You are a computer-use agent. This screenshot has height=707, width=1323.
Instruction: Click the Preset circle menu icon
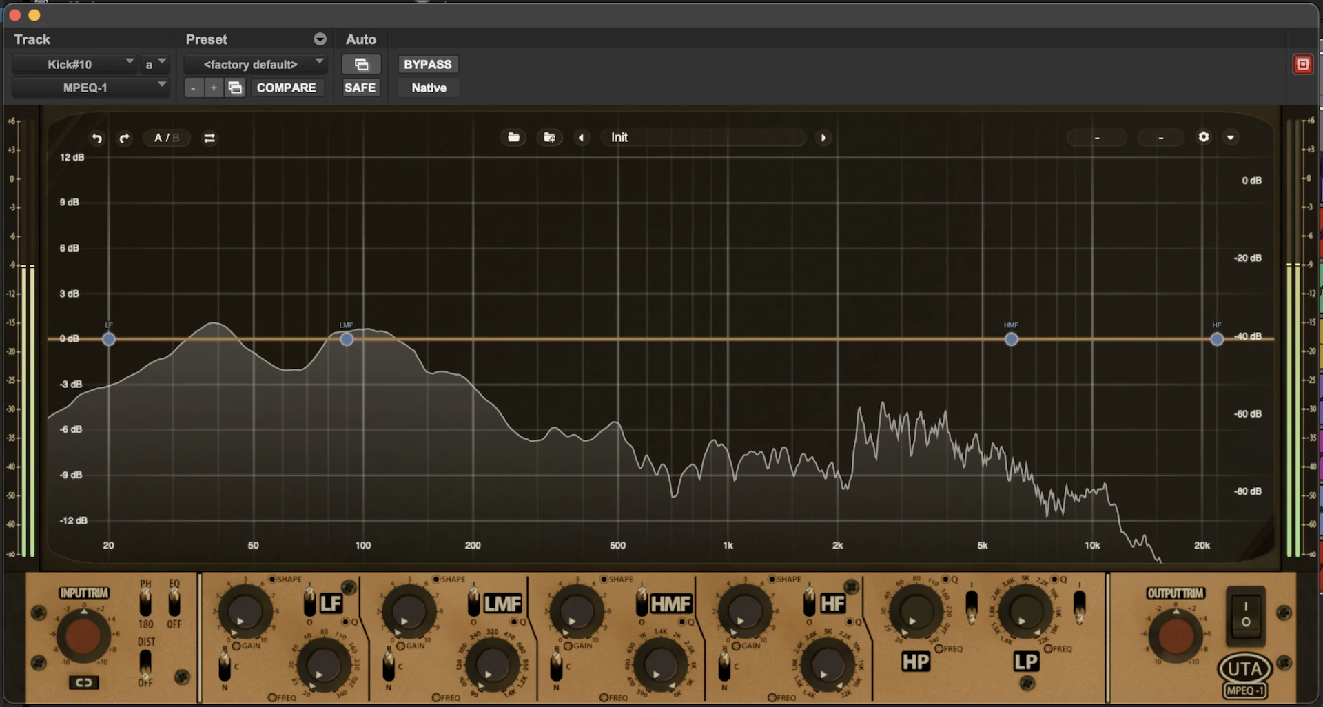(320, 39)
